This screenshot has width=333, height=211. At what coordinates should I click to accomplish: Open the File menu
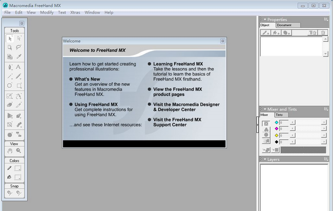click(8, 12)
